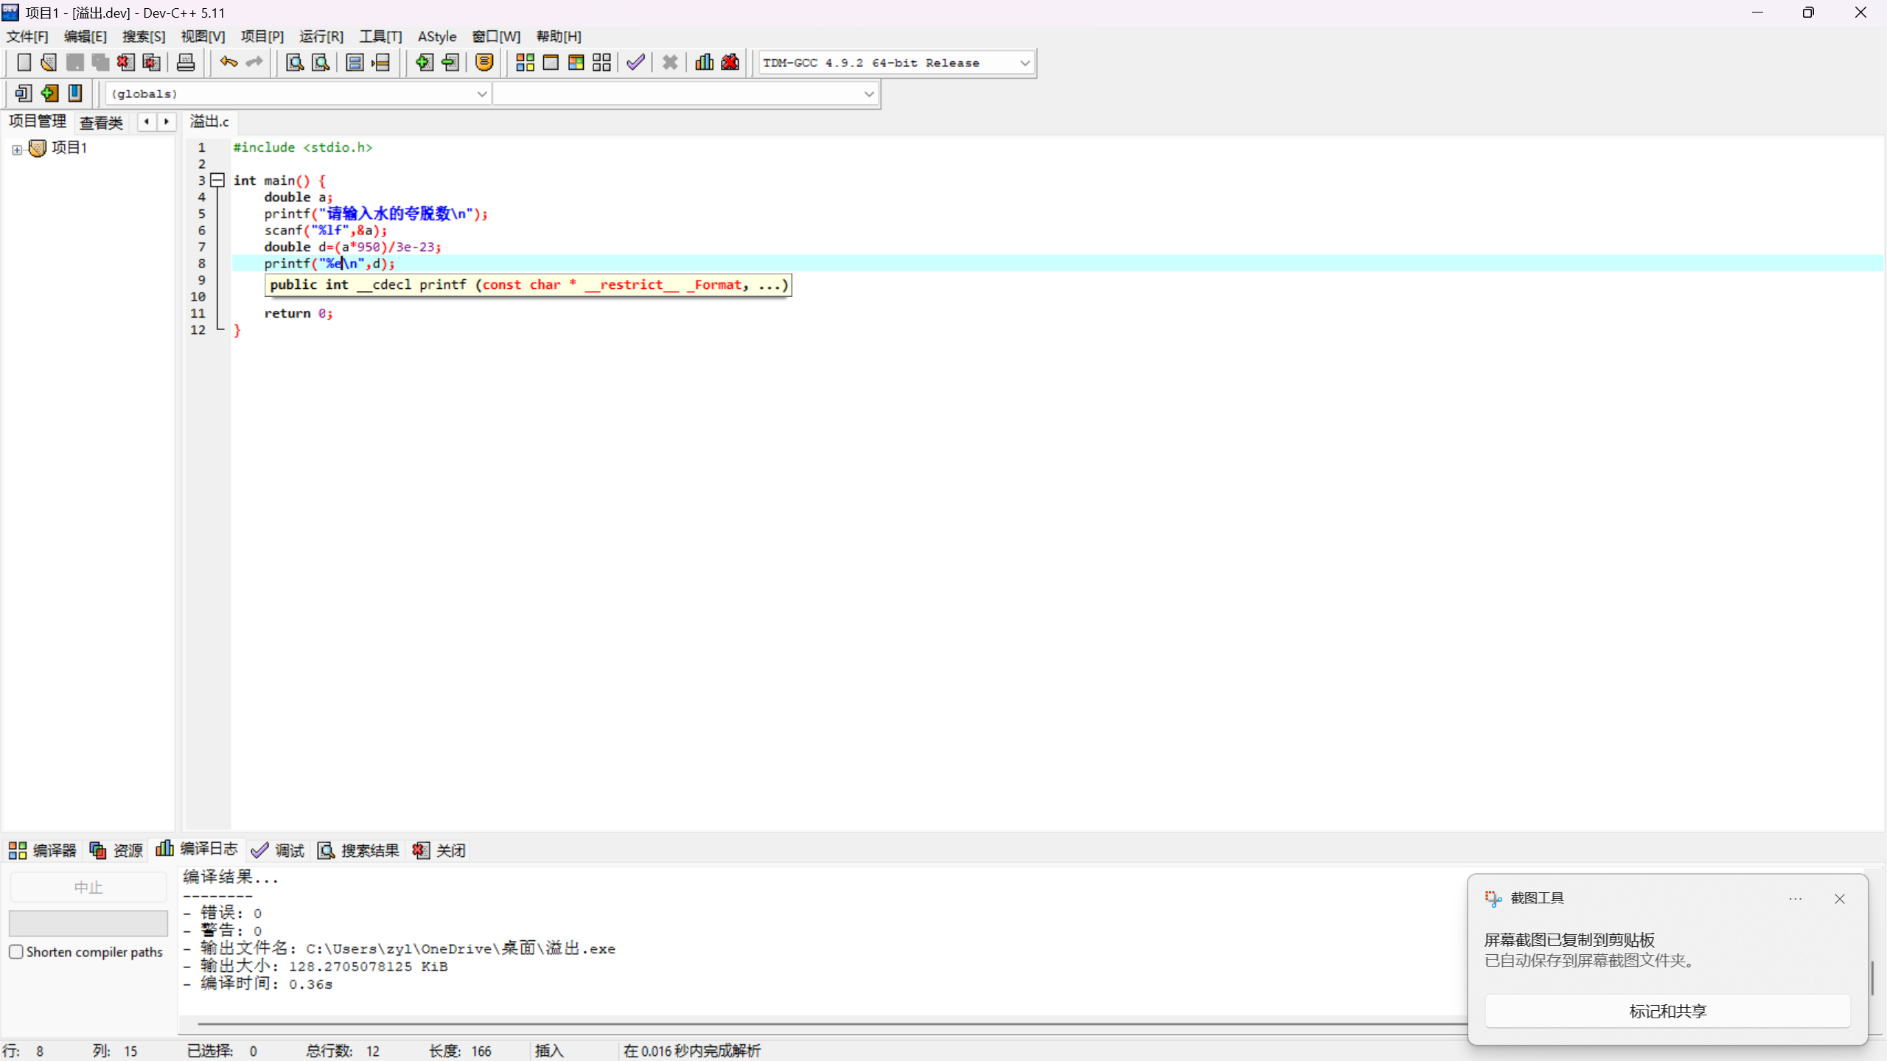Click the Find magnifier toolbar icon

pyautogui.click(x=295, y=63)
